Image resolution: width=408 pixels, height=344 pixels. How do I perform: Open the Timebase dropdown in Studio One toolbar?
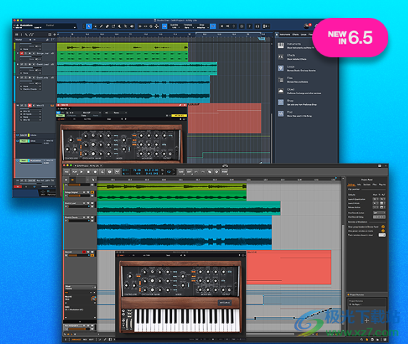(189, 26)
